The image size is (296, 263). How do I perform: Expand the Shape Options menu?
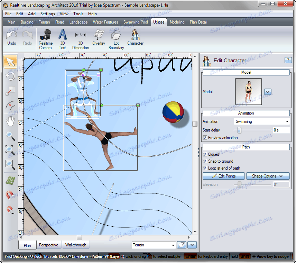pyautogui.click(x=268, y=176)
